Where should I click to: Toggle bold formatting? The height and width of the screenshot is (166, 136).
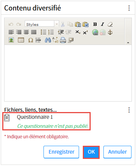point(95,24)
